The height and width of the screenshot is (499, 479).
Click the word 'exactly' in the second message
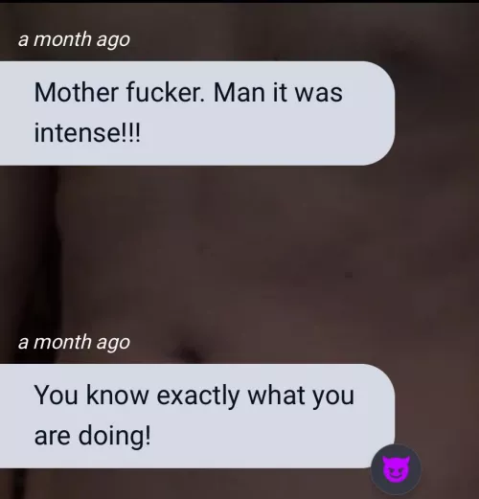(x=198, y=397)
